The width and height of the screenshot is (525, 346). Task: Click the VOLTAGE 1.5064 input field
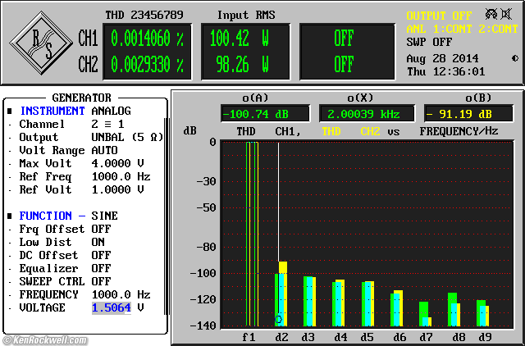tap(111, 307)
